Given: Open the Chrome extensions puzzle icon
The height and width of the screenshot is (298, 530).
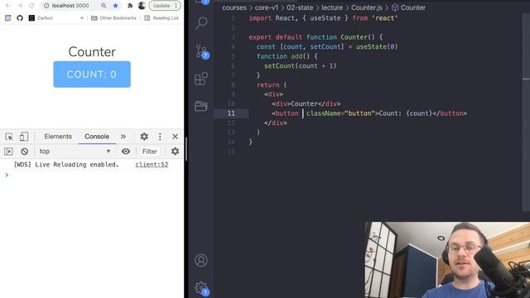Looking at the screenshot, I should coord(130,6).
